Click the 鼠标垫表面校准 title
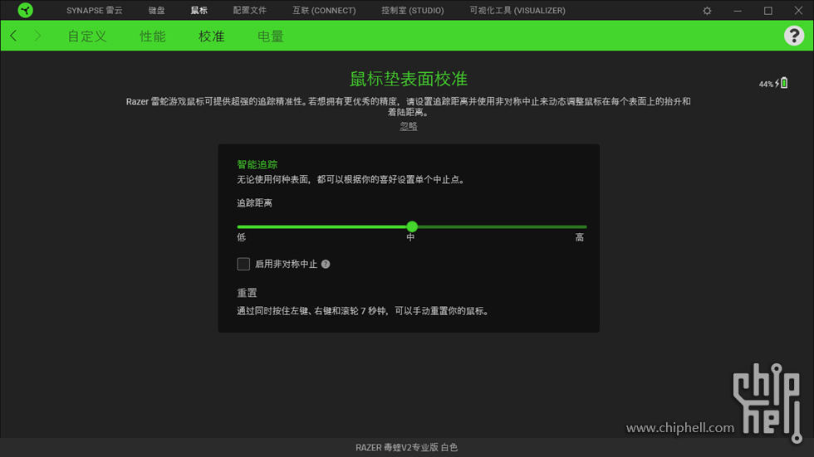The width and height of the screenshot is (814, 457). [409, 79]
